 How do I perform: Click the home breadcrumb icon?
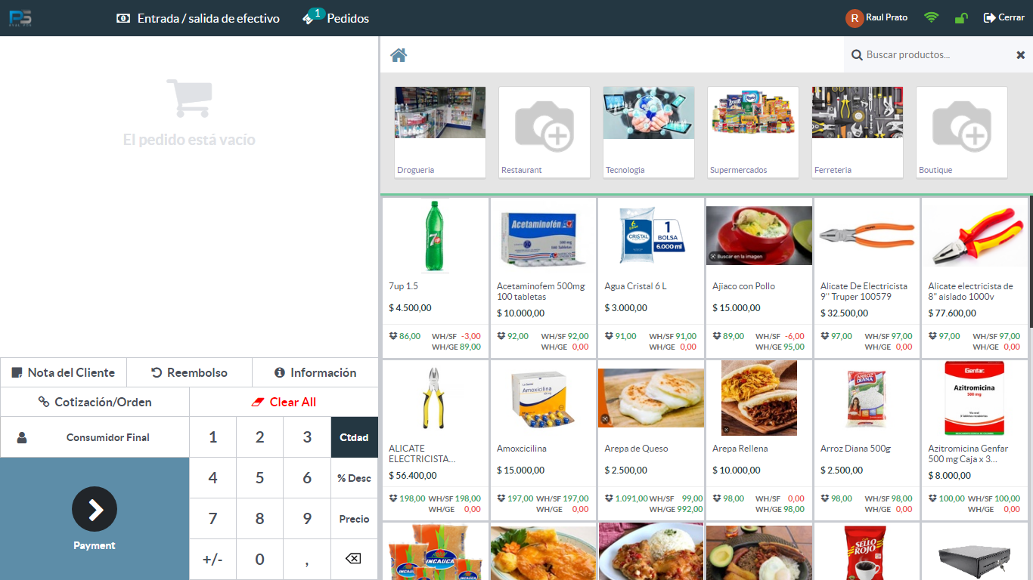[399, 55]
